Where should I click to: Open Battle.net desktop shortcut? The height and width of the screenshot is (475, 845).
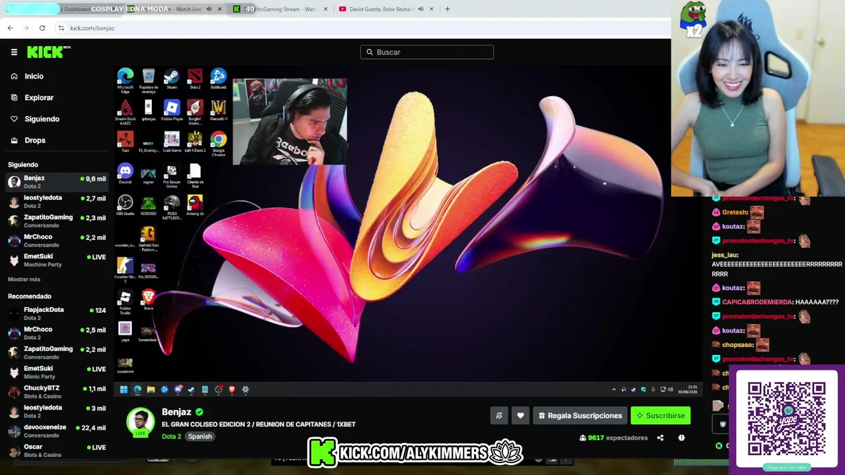(218, 79)
